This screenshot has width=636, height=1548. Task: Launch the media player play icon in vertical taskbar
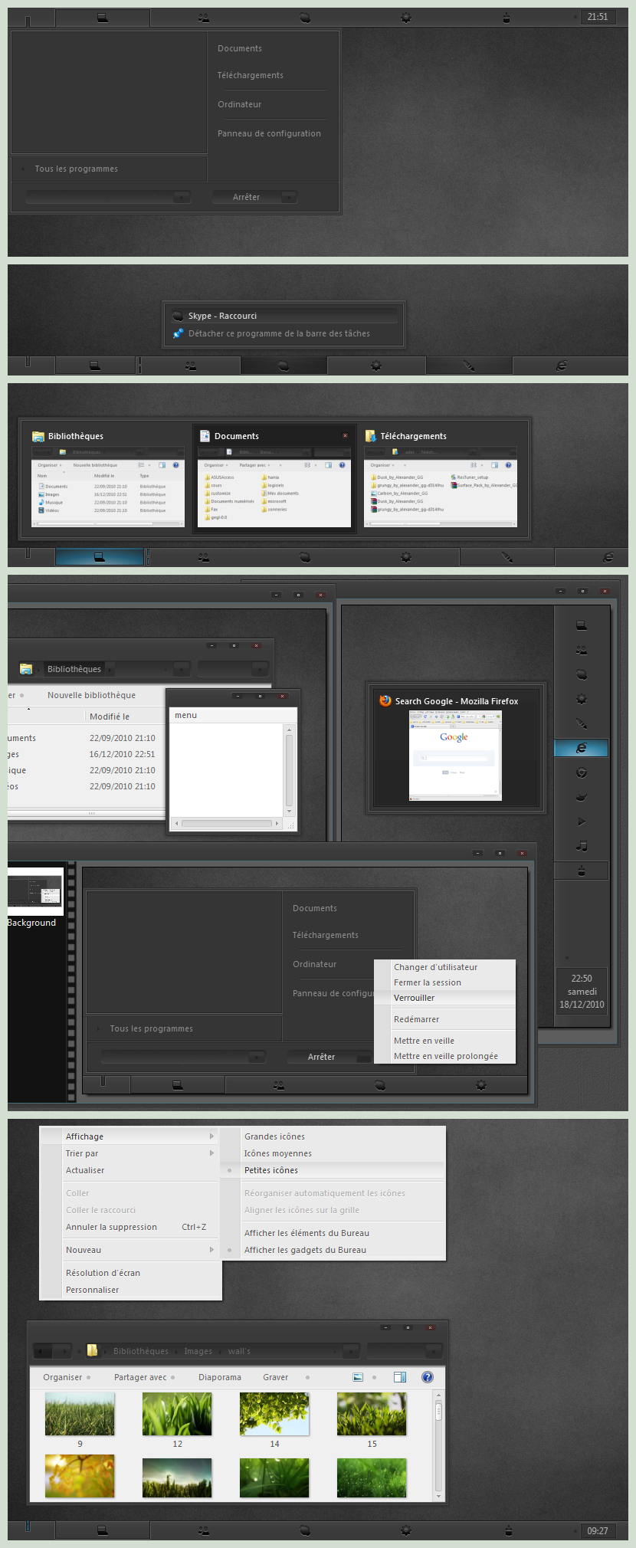[x=582, y=822]
